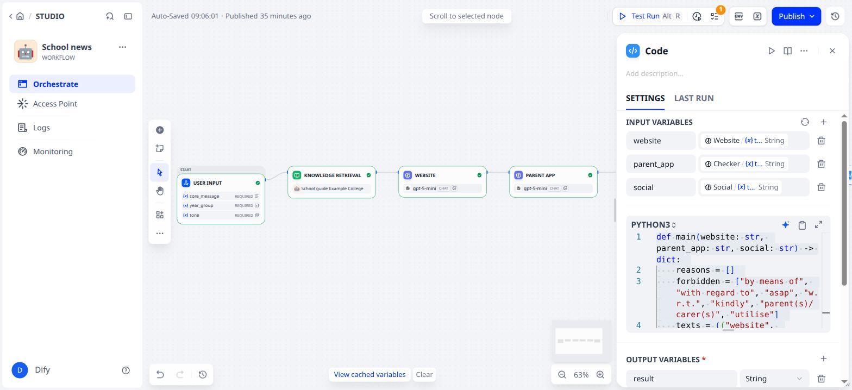Copy code with clipboard icon

[x=802, y=225]
